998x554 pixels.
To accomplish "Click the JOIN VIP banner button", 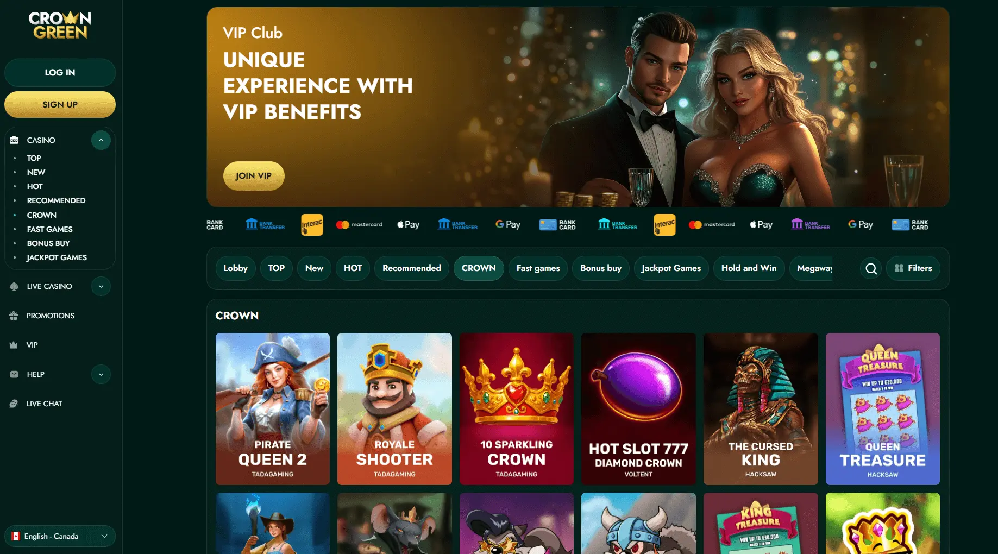I will pyautogui.click(x=254, y=176).
